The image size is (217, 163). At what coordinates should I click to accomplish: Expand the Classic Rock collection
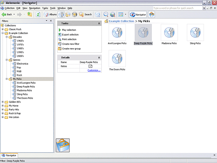(x=3, y=29)
